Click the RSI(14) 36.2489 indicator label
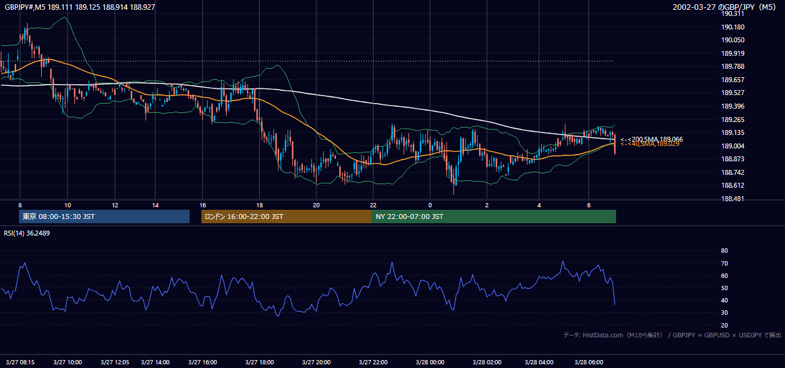The image size is (785, 368). pyautogui.click(x=27, y=233)
